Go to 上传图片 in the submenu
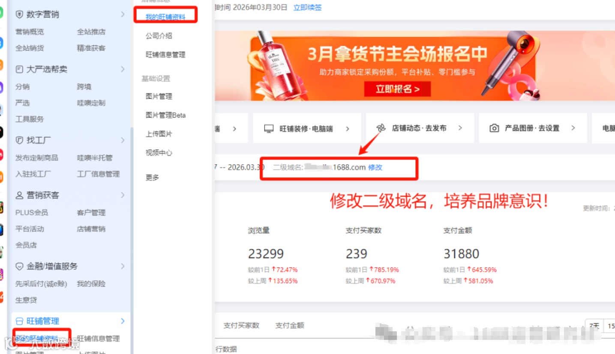 pyautogui.click(x=159, y=134)
